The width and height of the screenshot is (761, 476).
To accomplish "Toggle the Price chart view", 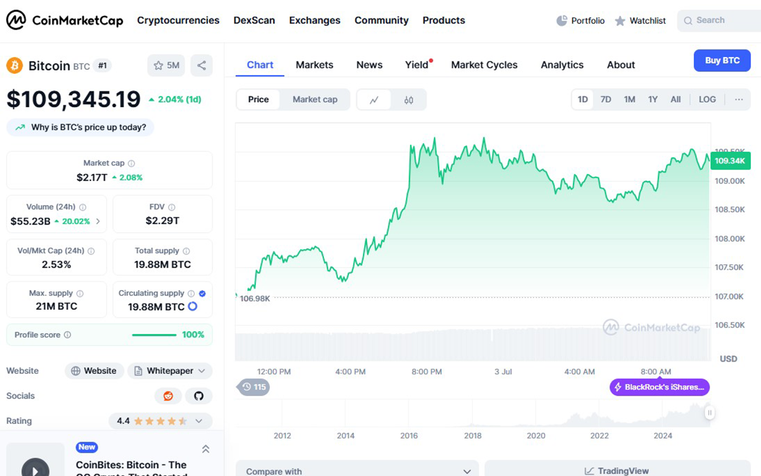I will (258, 100).
